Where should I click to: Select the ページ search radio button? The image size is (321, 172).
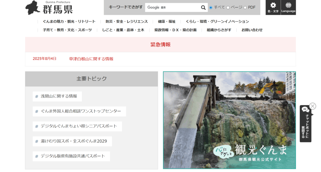(228, 7)
